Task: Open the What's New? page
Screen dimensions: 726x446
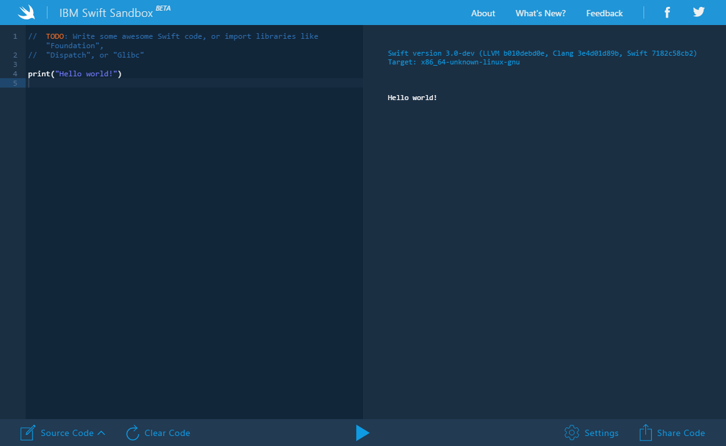Action: tap(540, 13)
